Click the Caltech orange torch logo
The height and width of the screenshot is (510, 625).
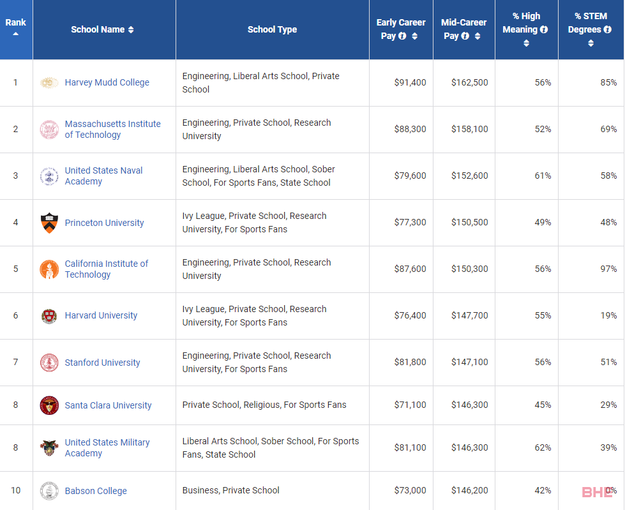click(x=49, y=269)
